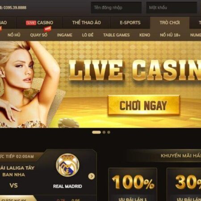The width and height of the screenshot is (201, 201).
Task: Open the Thể Thao Ảo tab
Action: click(x=87, y=23)
